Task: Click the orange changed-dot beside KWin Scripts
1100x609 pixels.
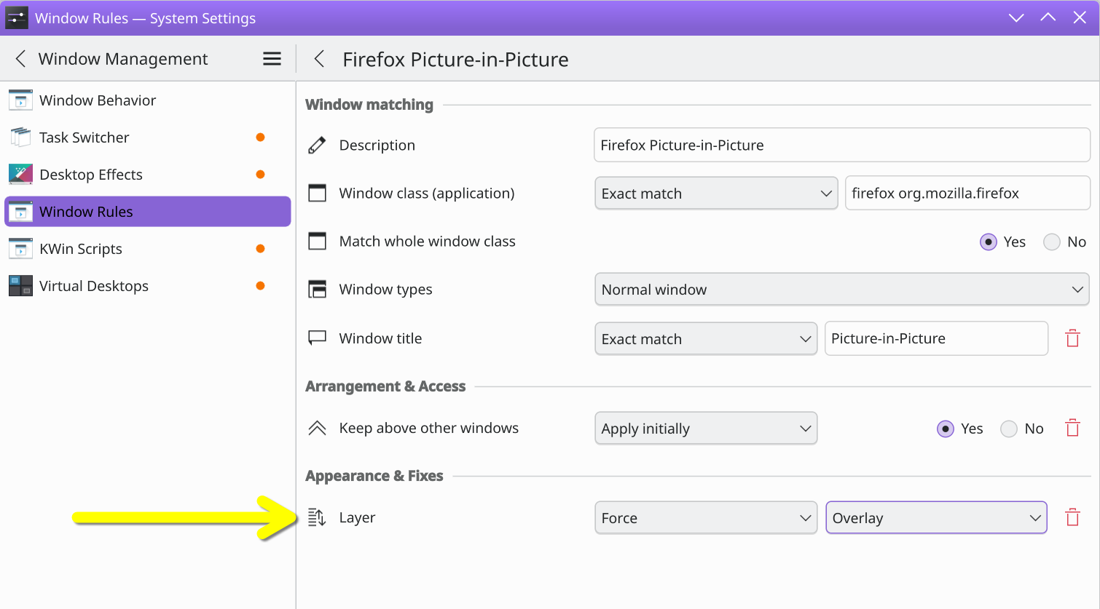Action: [x=260, y=249]
